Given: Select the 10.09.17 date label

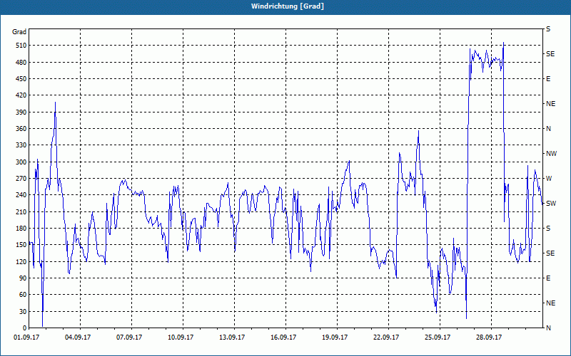Looking at the screenshot, I should click(181, 337).
